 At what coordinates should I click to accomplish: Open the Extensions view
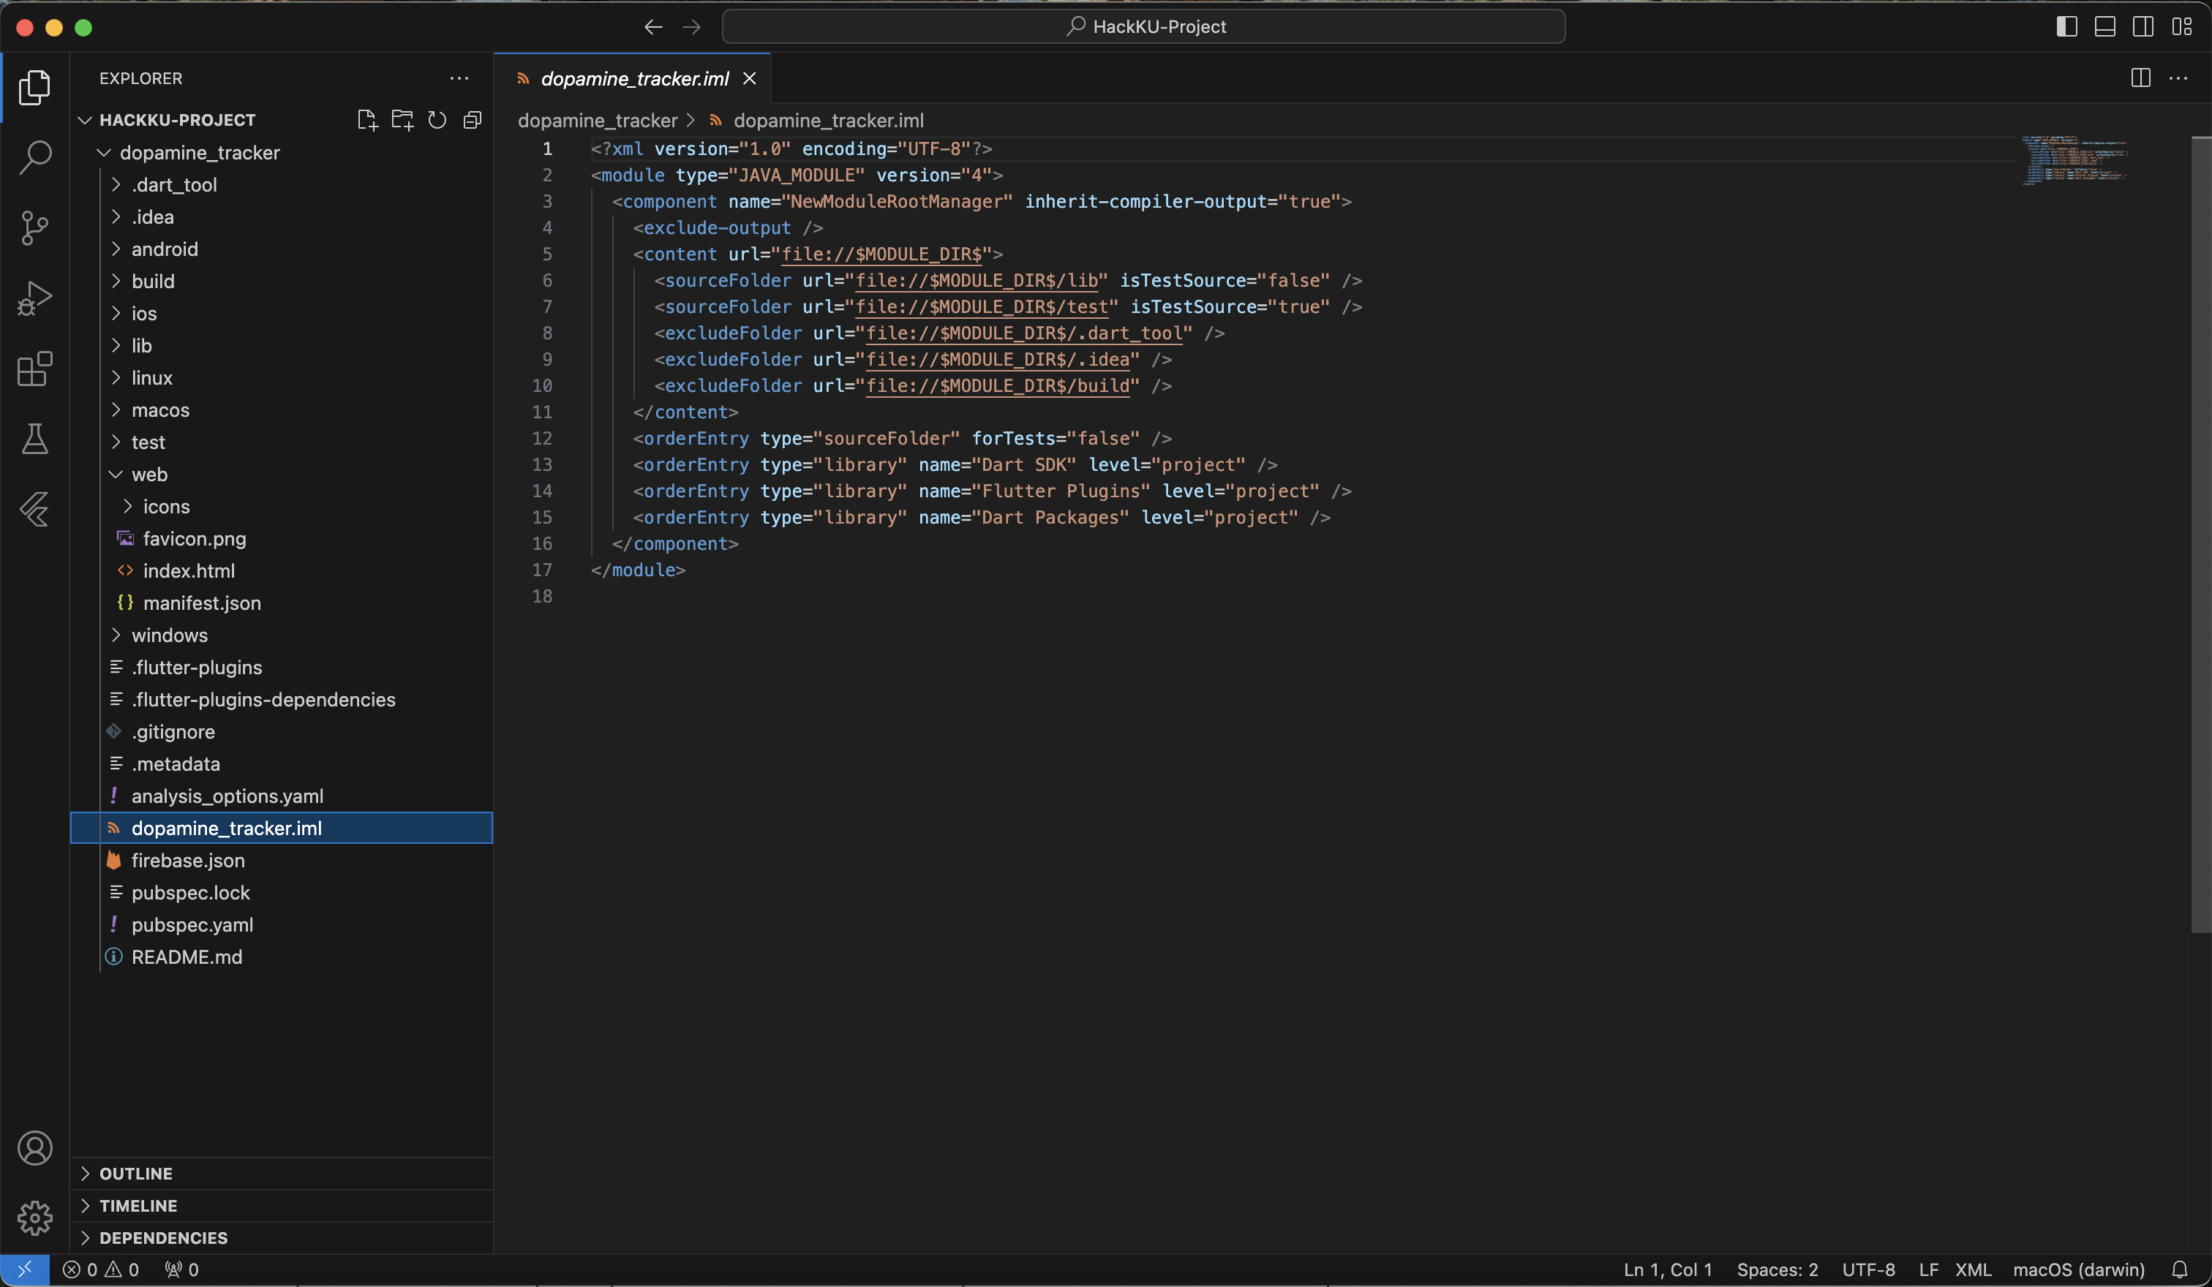[x=35, y=369]
